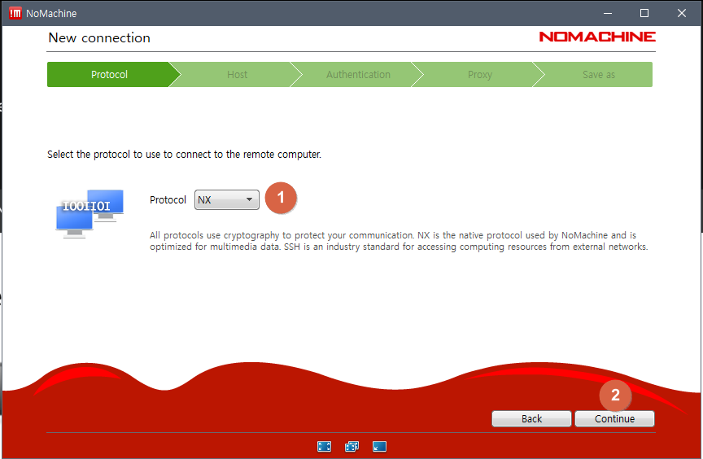Go to the Proxy step tab
703x459 pixels.
click(480, 74)
